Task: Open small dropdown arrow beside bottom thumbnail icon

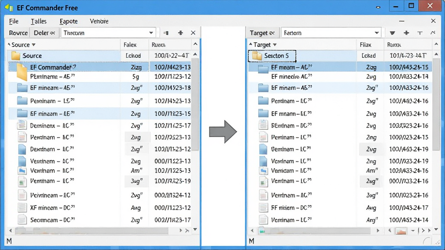Action: 413,231
